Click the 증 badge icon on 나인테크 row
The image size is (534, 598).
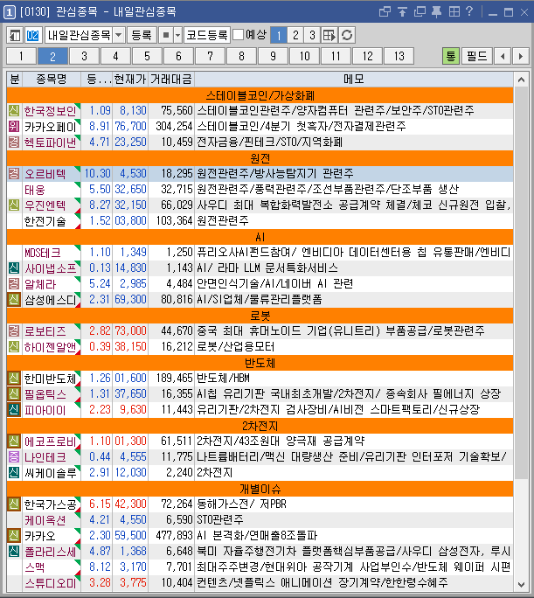point(14,457)
